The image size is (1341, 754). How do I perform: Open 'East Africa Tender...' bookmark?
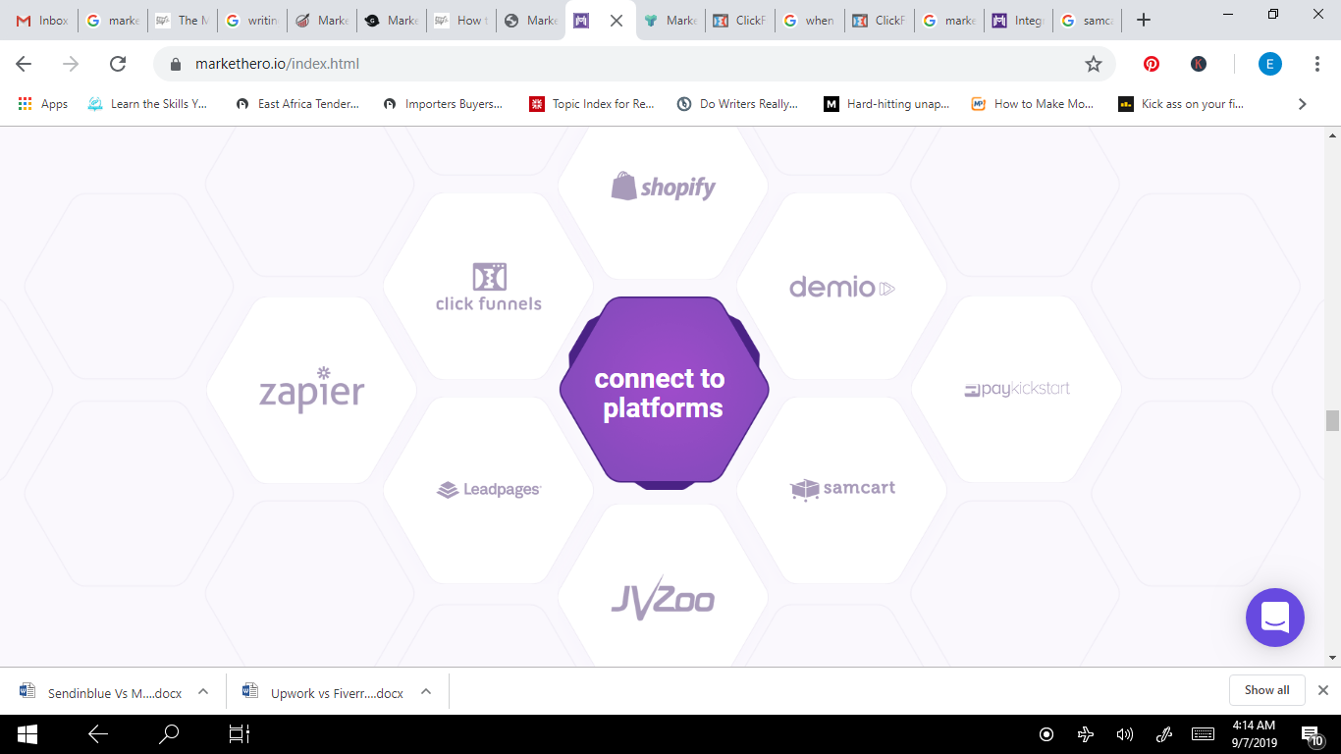297,103
